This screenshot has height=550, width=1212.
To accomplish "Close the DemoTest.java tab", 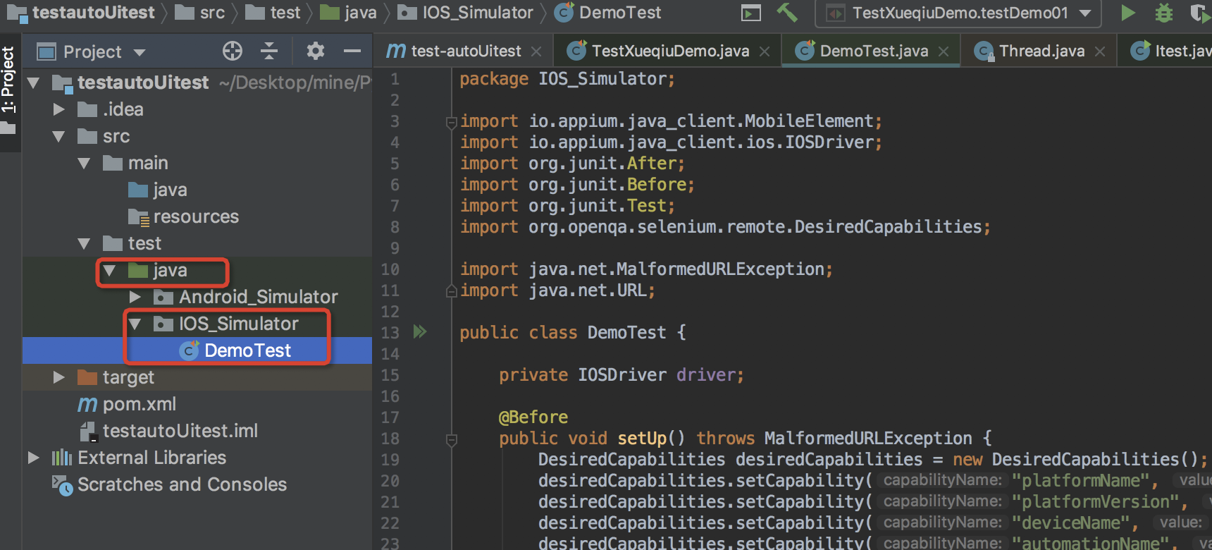I will (x=944, y=51).
